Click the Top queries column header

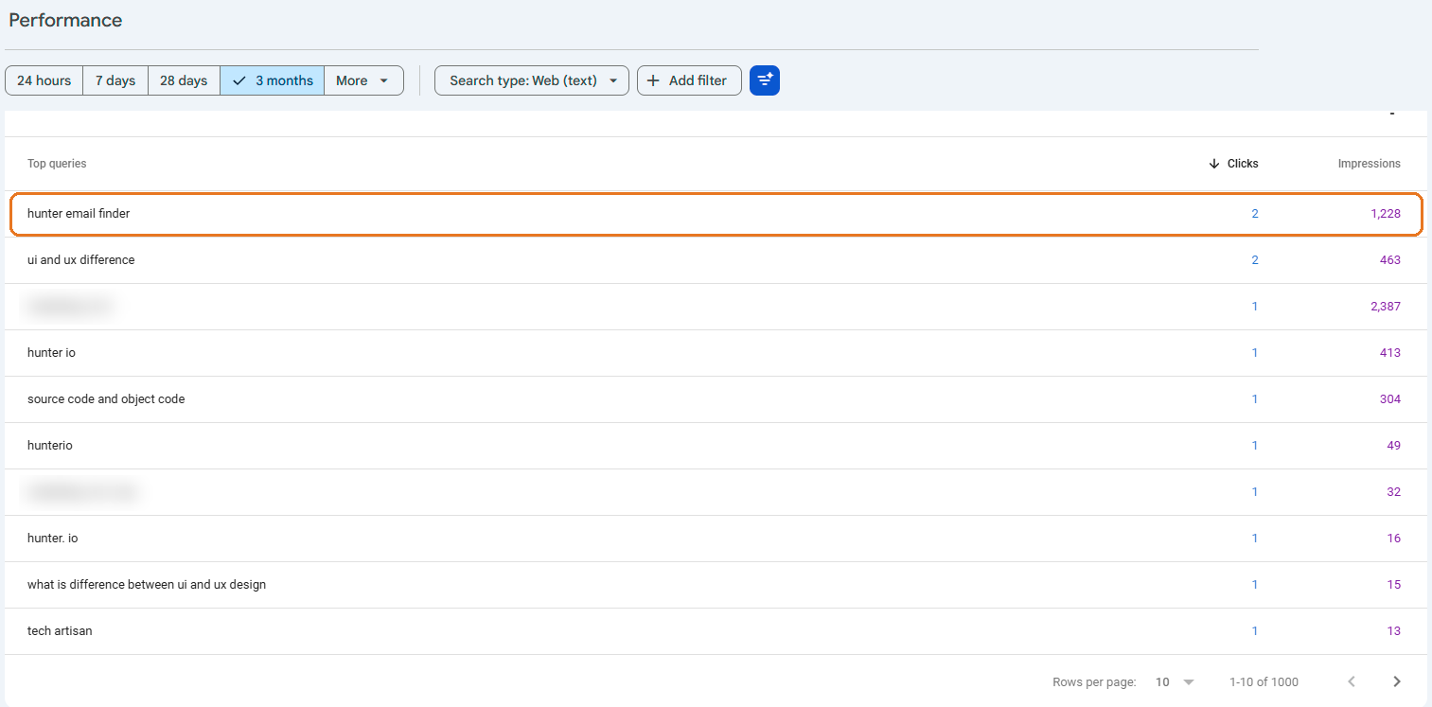pyautogui.click(x=57, y=164)
